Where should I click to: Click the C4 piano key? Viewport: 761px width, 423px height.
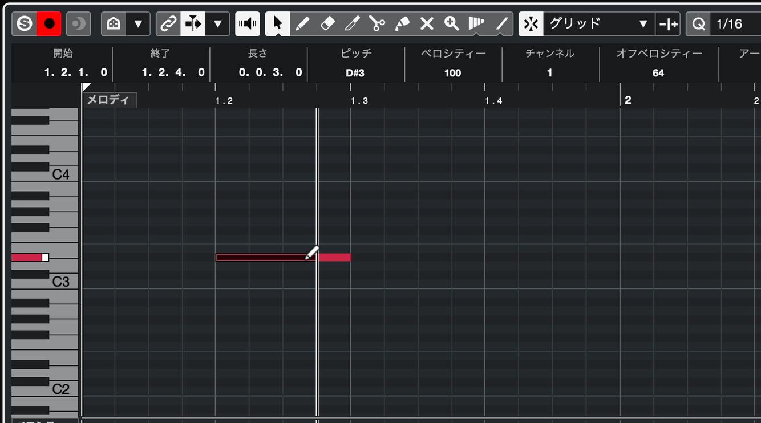(x=44, y=174)
